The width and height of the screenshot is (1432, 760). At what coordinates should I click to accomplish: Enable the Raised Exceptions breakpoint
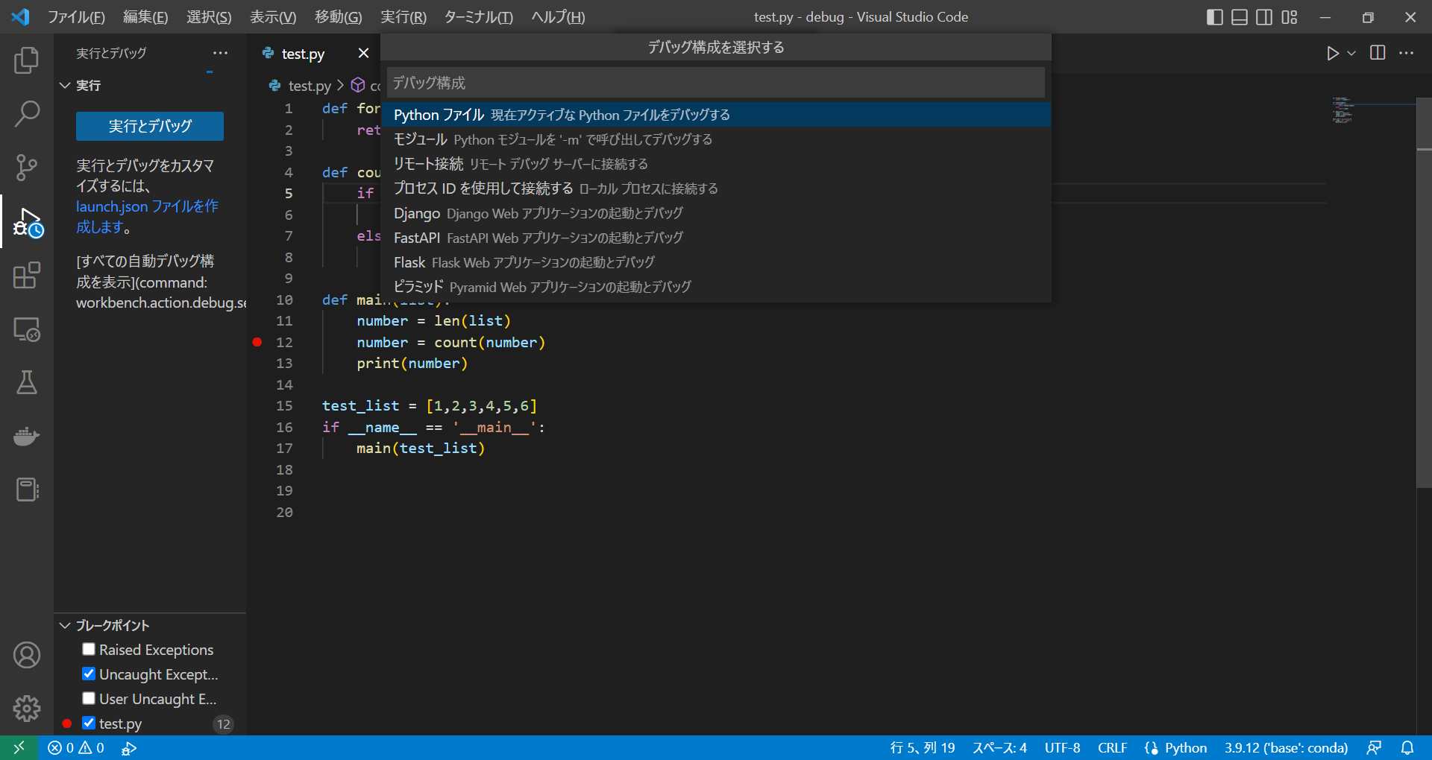coord(89,649)
